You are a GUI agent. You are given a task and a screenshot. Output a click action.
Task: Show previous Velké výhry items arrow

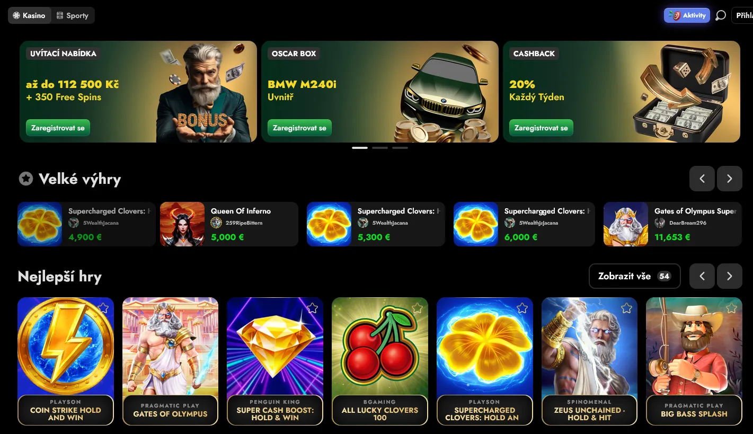(x=702, y=179)
